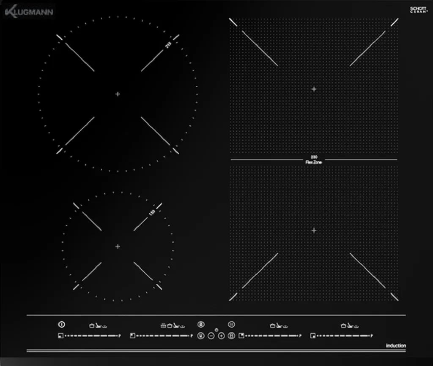433x366 pixels.
Task: Select the rightmost cooking zone selector square
Action: tap(312, 336)
